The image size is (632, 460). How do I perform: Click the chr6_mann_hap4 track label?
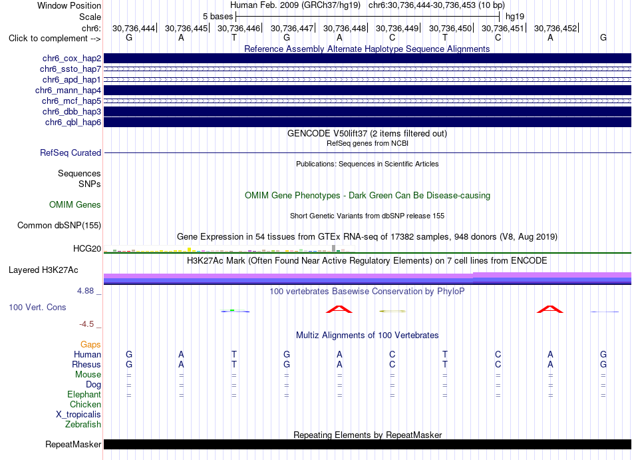tap(68, 91)
